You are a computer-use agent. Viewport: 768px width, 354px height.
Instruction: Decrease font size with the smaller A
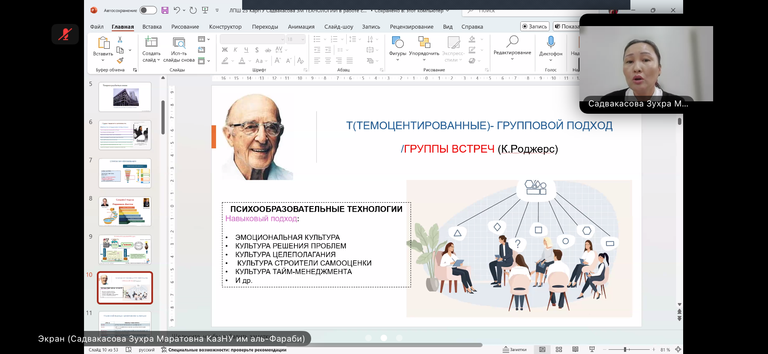288,61
